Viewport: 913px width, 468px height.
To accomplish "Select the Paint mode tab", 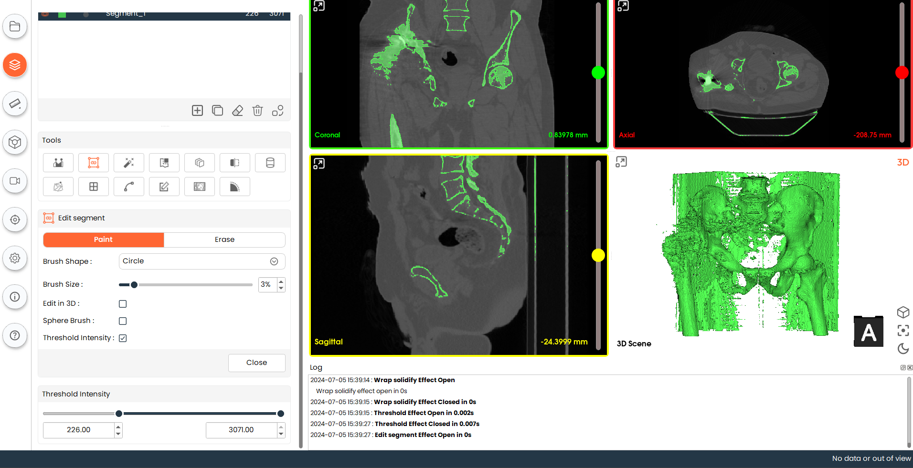I will tap(104, 239).
